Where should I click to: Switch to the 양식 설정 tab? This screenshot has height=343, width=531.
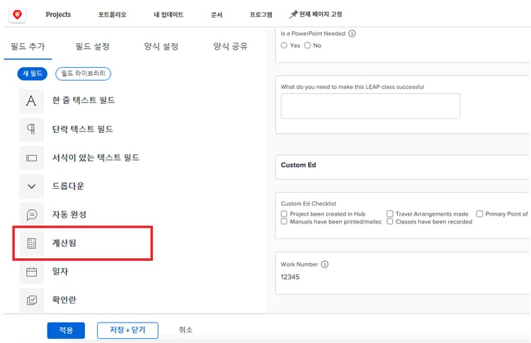tap(161, 47)
